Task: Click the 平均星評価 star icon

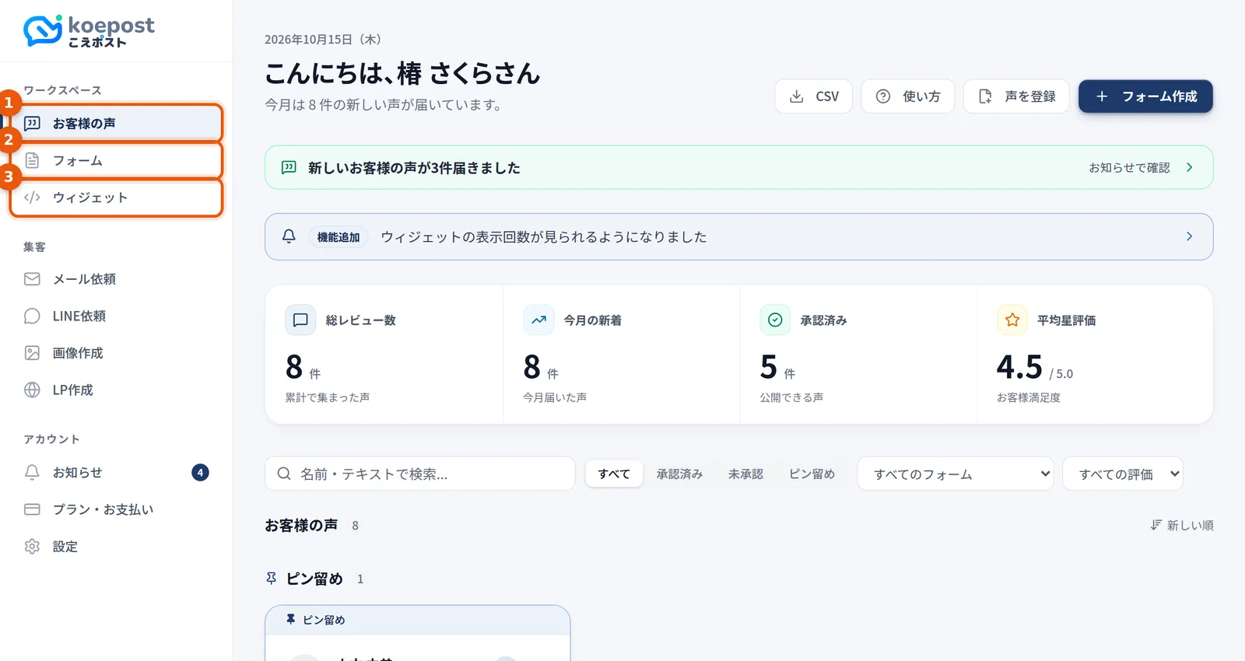Action: point(1012,320)
